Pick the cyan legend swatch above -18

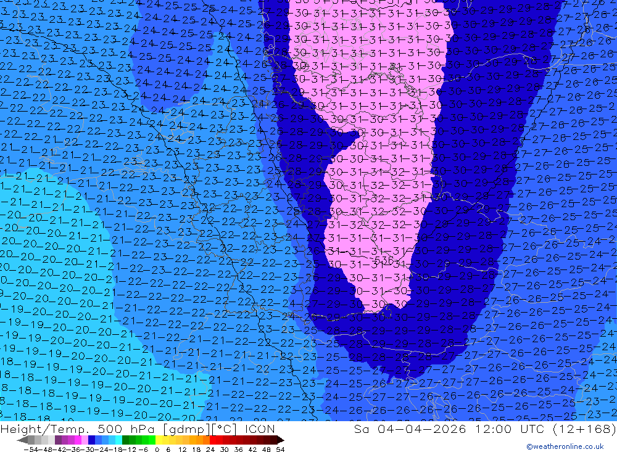(119, 440)
